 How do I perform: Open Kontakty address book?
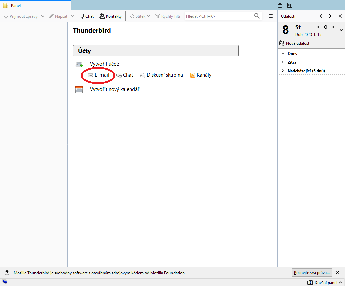[111, 16]
